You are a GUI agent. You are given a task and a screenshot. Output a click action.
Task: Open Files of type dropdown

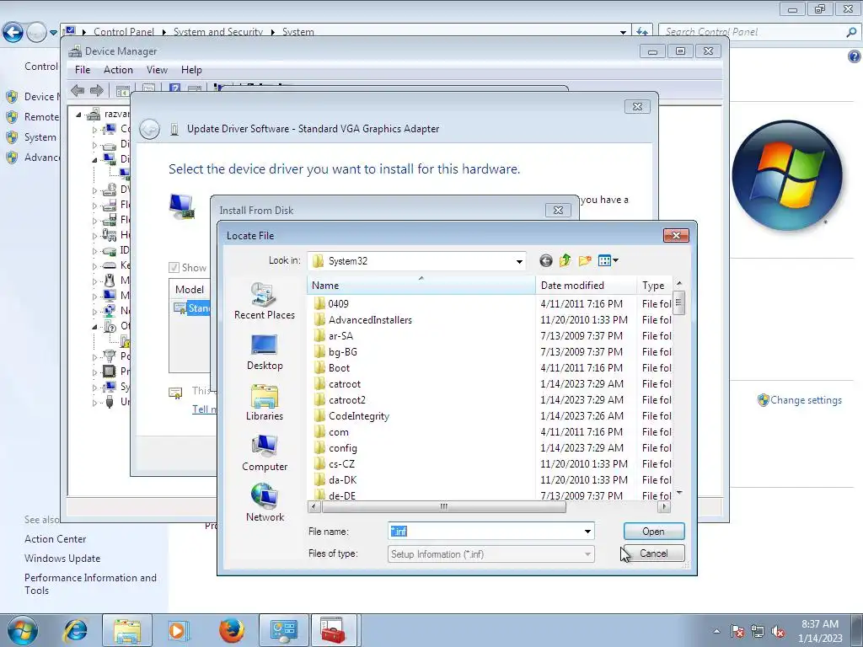point(491,554)
